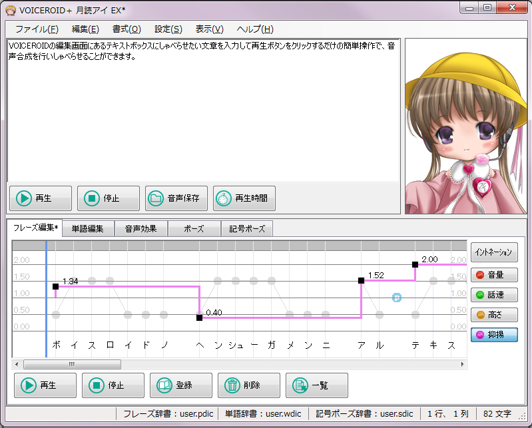
Task: Click the horizontal scrollbar thumb
Action: (x=72, y=365)
